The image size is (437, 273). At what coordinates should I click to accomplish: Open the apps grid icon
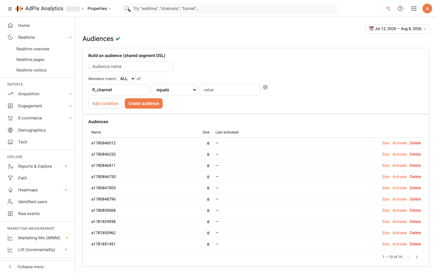[414, 8]
